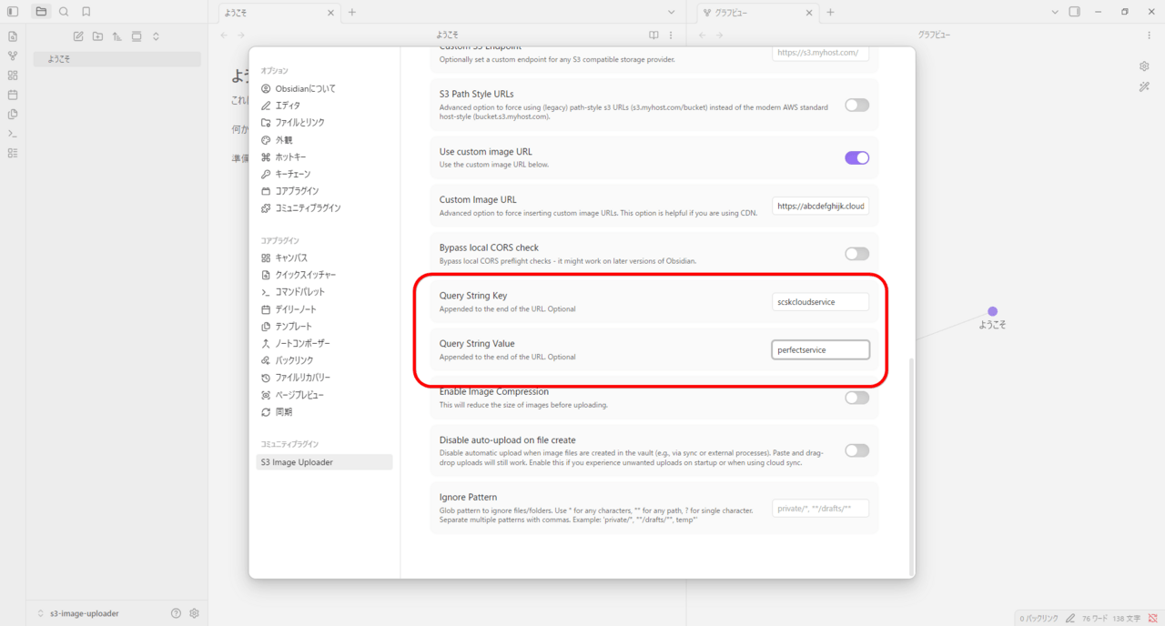1165x626 pixels.
Task: Open quick switcher ribbon icon
Action: [13, 36]
